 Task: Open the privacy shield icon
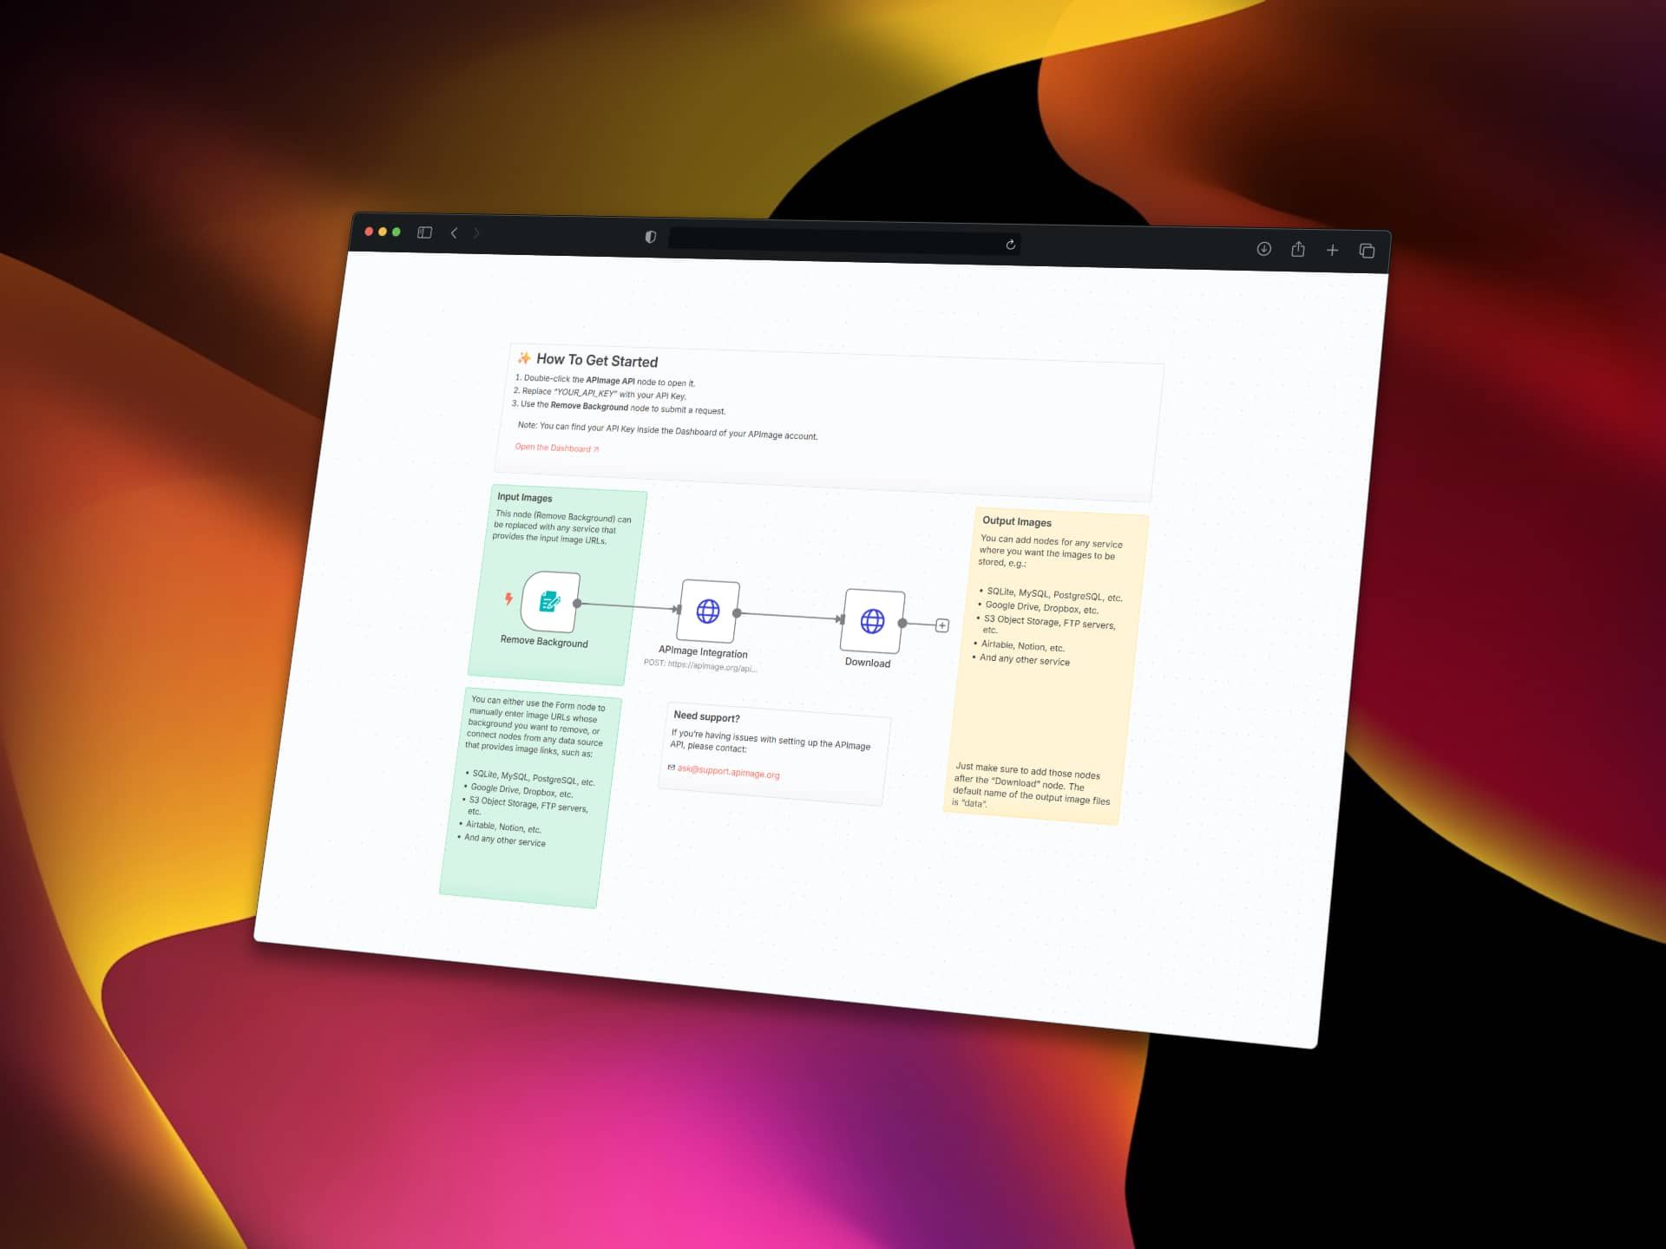click(x=650, y=237)
